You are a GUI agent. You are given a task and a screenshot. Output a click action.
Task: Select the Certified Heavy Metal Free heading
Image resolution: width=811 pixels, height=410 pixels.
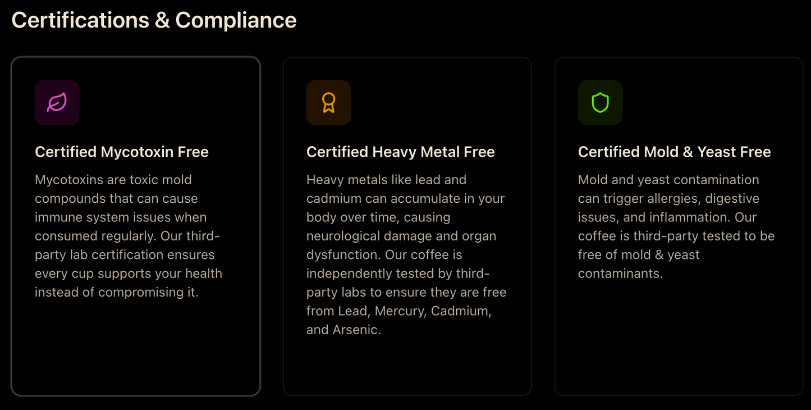click(x=401, y=152)
